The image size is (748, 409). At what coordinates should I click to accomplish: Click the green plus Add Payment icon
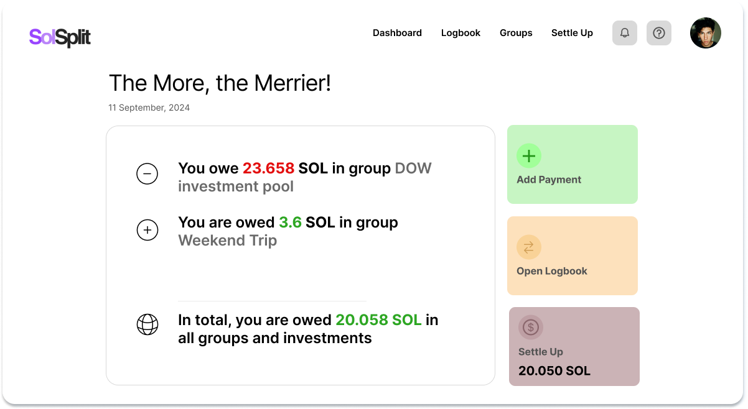(x=528, y=155)
